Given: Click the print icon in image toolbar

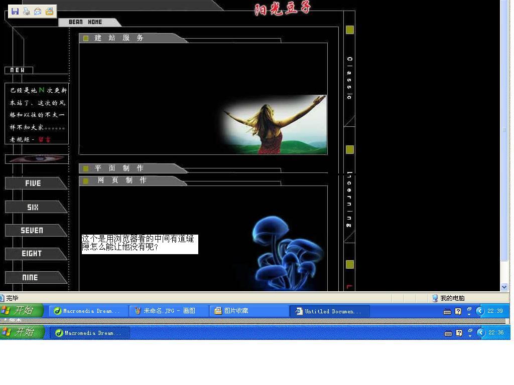Looking at the screenshot, I should coord(26,12).
